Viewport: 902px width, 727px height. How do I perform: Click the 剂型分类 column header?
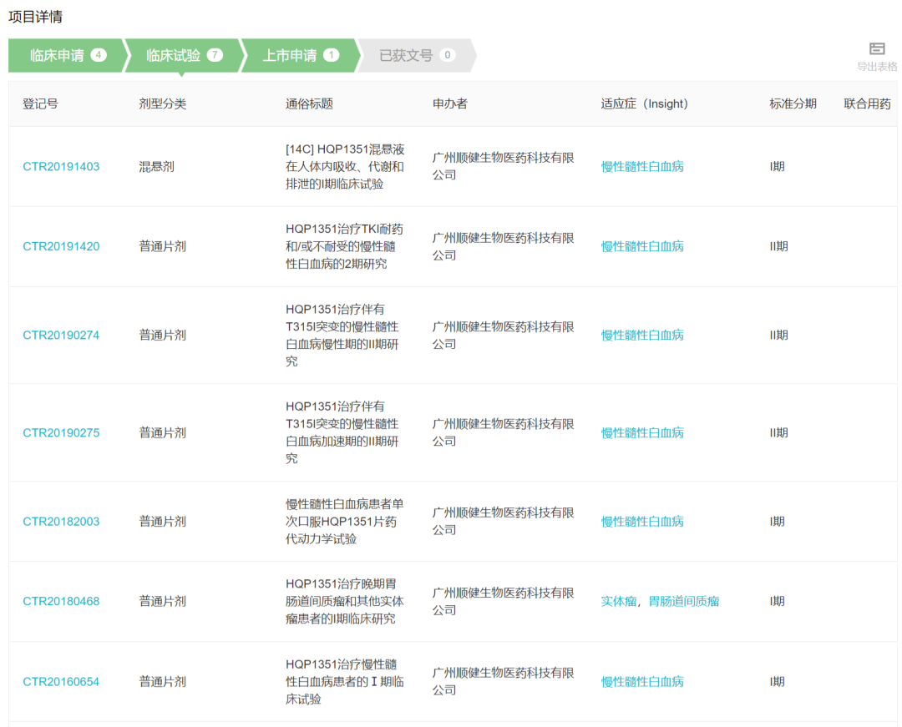pos(162,104)
